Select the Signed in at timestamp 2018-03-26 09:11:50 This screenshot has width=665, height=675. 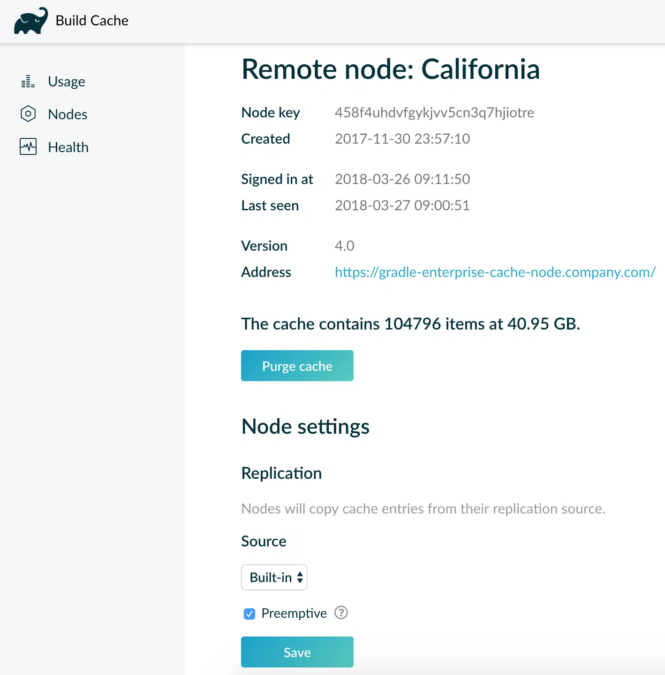pyautogui.click(x=402, y=179)
